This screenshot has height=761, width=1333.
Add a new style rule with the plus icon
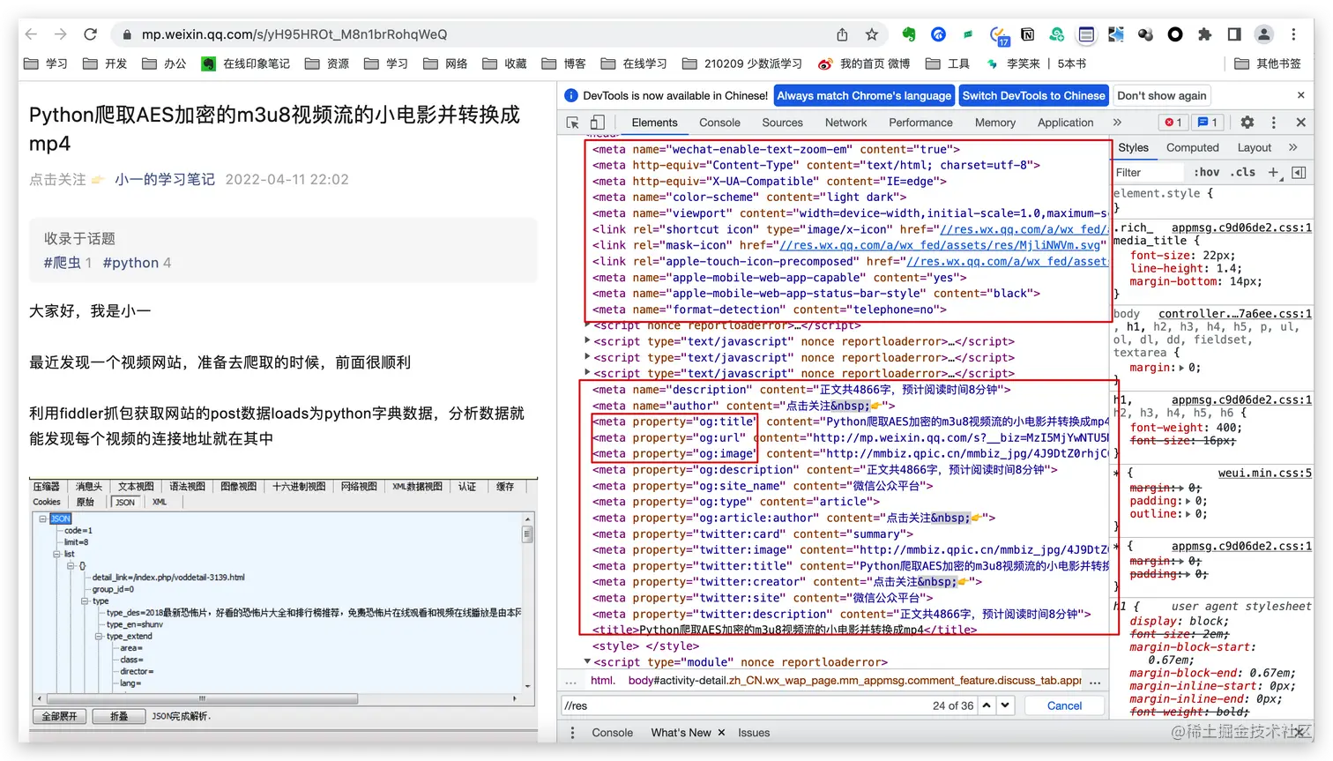(1273, 173)
